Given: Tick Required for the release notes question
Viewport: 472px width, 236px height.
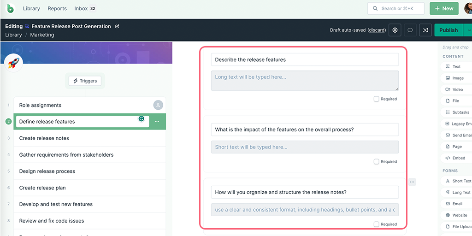Looking at the screenshot, I should click(x=377, y=224).
